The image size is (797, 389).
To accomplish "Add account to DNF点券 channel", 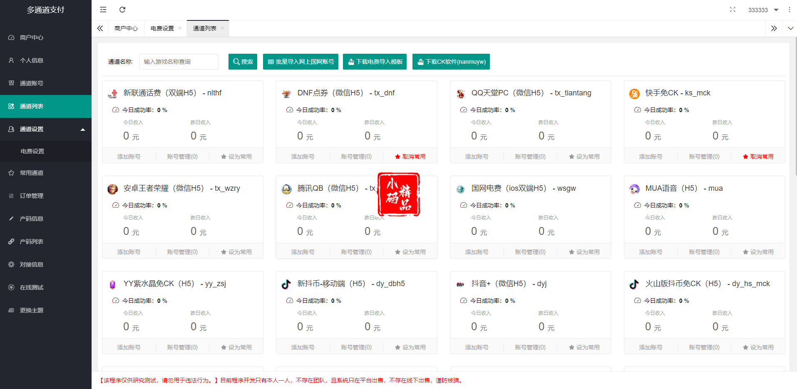I will (x=303, y=157).
